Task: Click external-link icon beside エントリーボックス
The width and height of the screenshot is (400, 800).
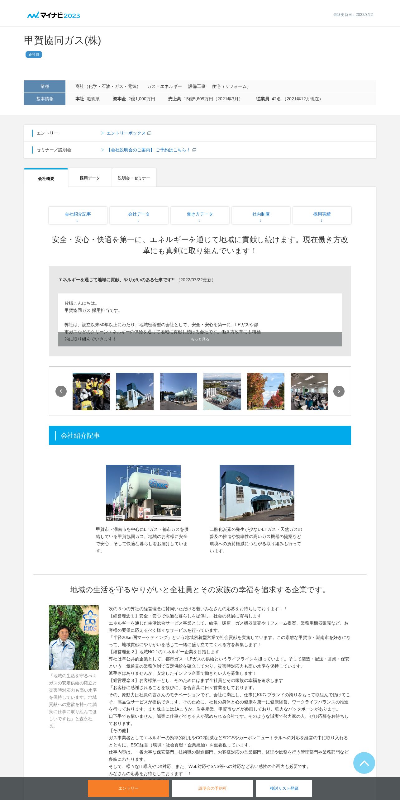Action: [x=149, y=133]
